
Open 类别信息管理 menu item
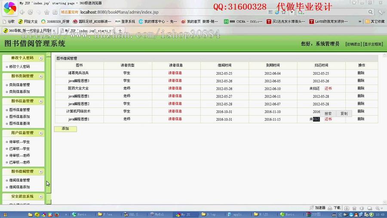19,85
